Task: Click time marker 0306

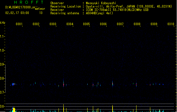Action: point(103,24)
